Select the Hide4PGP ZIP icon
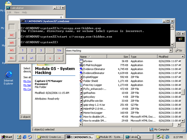This screenshot has height=140, width=187. pyautogui.click(x=81, y=109)
